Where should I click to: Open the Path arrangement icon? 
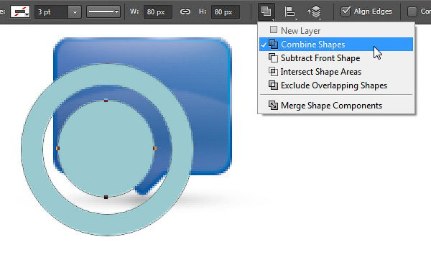coord(315,11)
